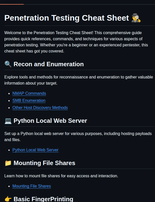
Task: Click the Recon and Enumeration heading
Action: pyautogui.click(x=49, y=64)
